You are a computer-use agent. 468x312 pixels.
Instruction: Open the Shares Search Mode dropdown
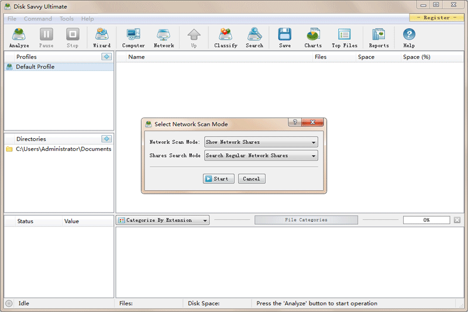tap(261, 156)
